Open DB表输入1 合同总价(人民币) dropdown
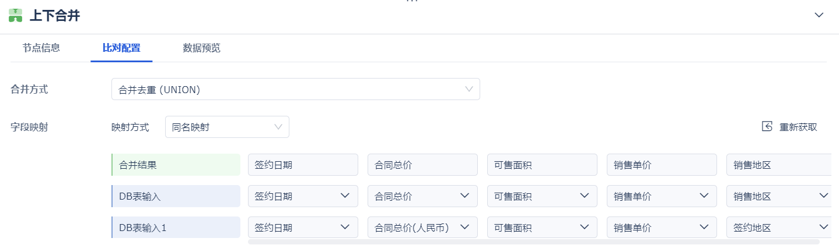This screenshot has width=839, height=245. 422,227
